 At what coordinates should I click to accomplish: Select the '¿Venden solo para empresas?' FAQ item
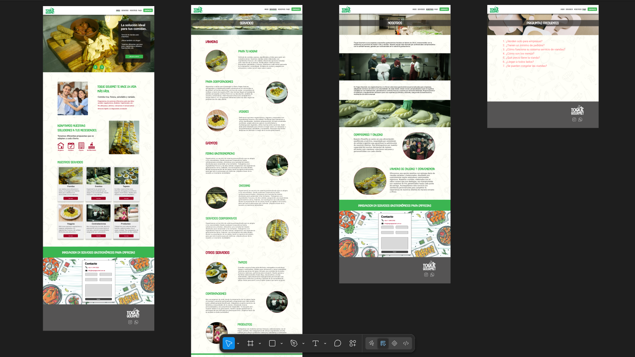coord(524,41)
